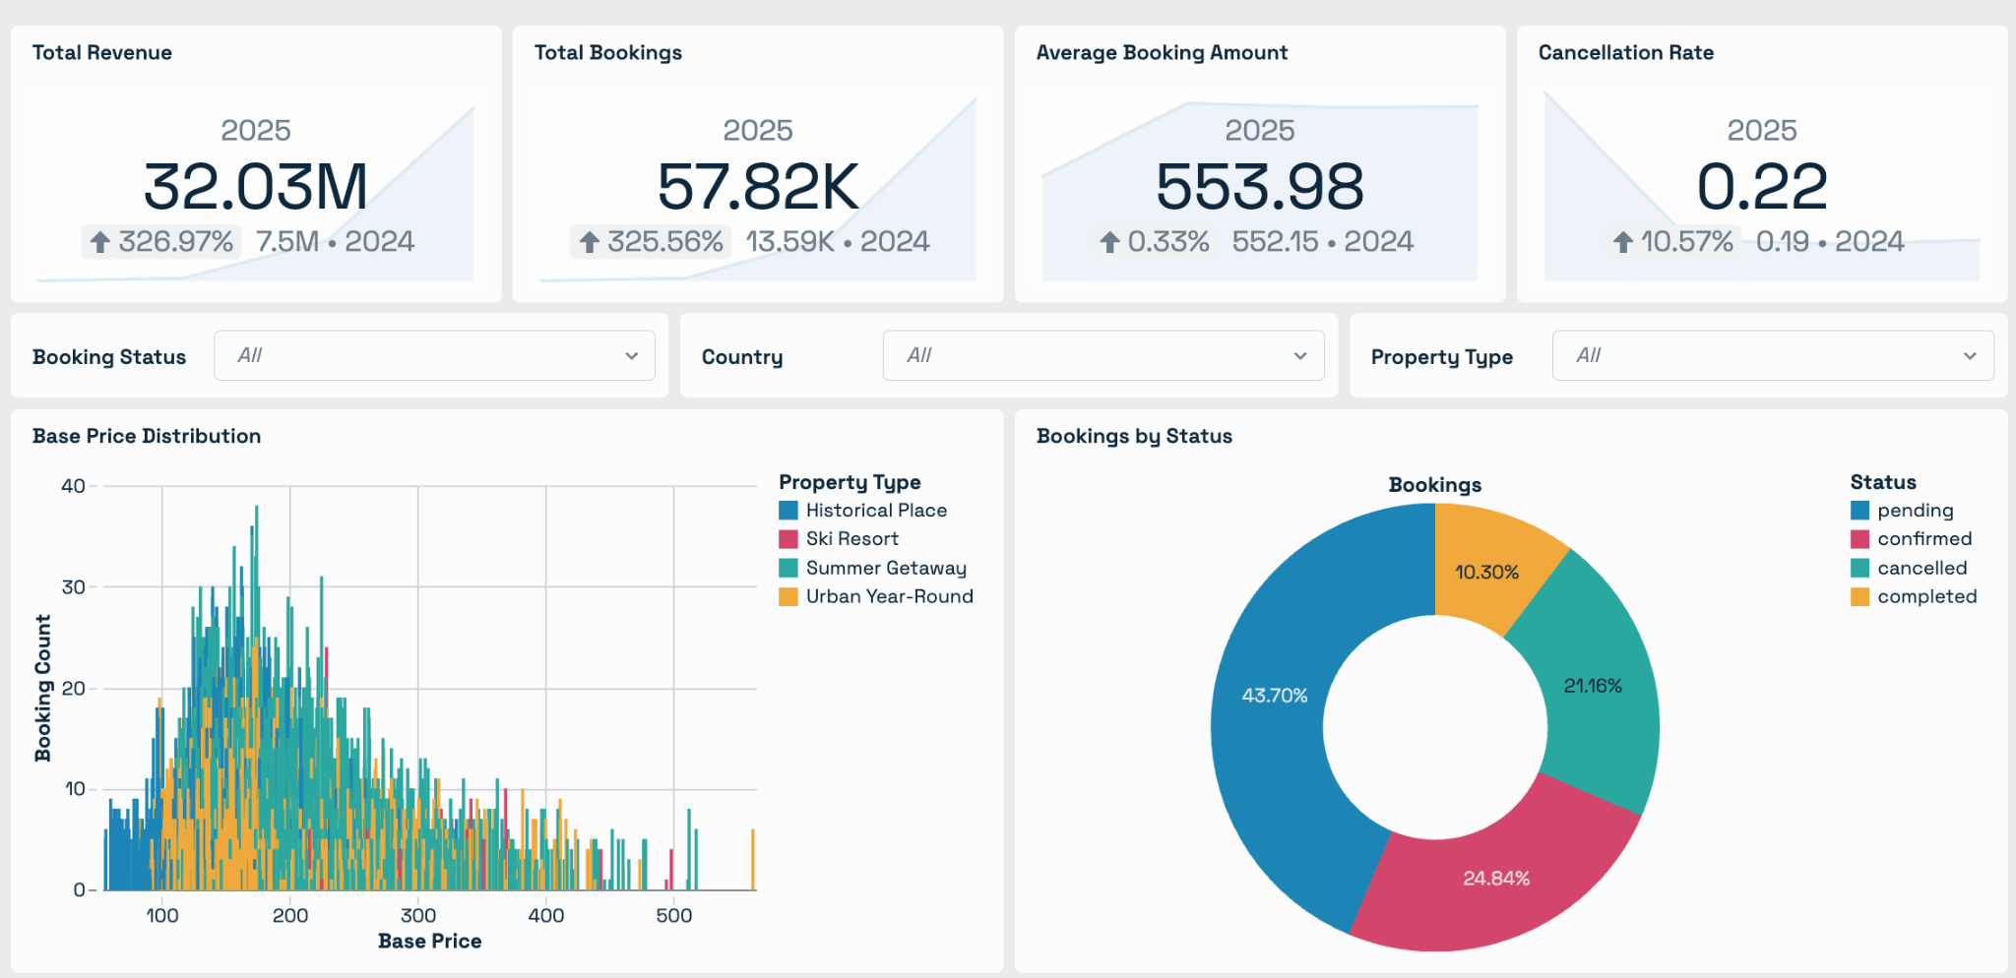
Task: Select the completed status legend entry
Action: 1914,596
